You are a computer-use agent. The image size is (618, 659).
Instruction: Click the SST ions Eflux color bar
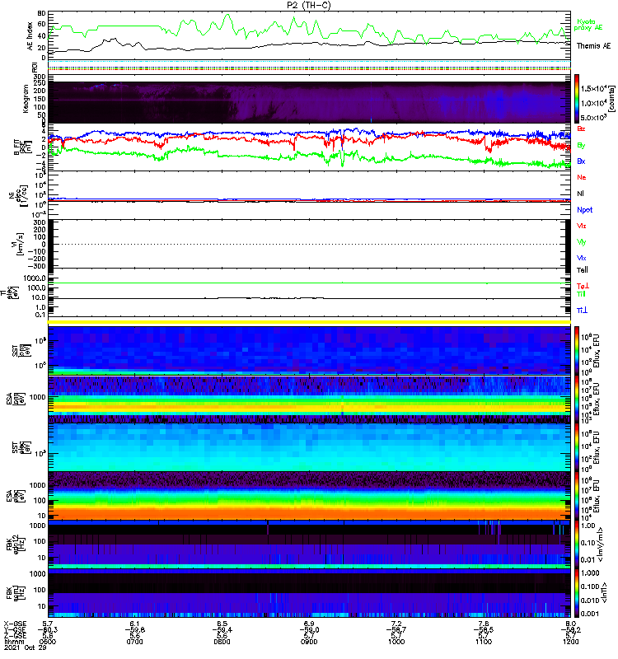(578, 349)
